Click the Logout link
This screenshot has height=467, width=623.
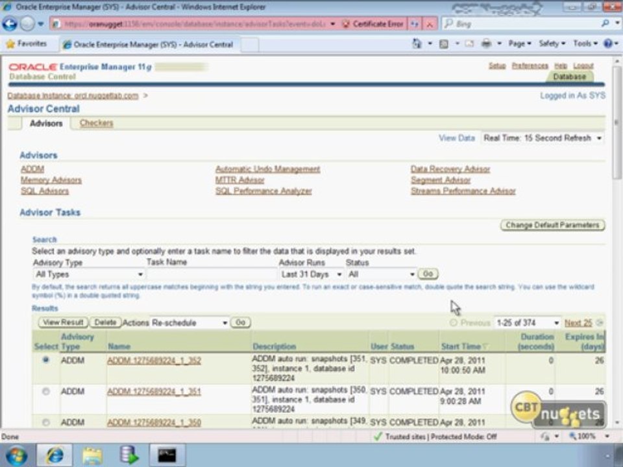point(583,66)
